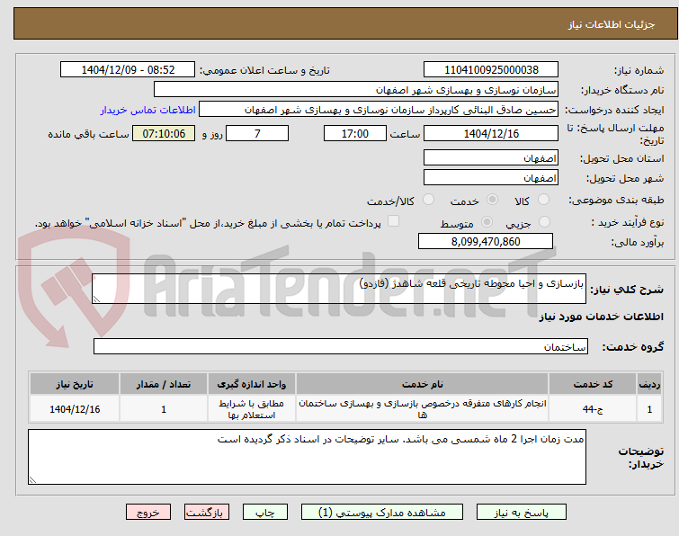The width and height of the screenshot is (679, 536).
Task: Click the 'اطلاعات خدمات مورد نیاز' heading
Action: (x=601, y=317)
